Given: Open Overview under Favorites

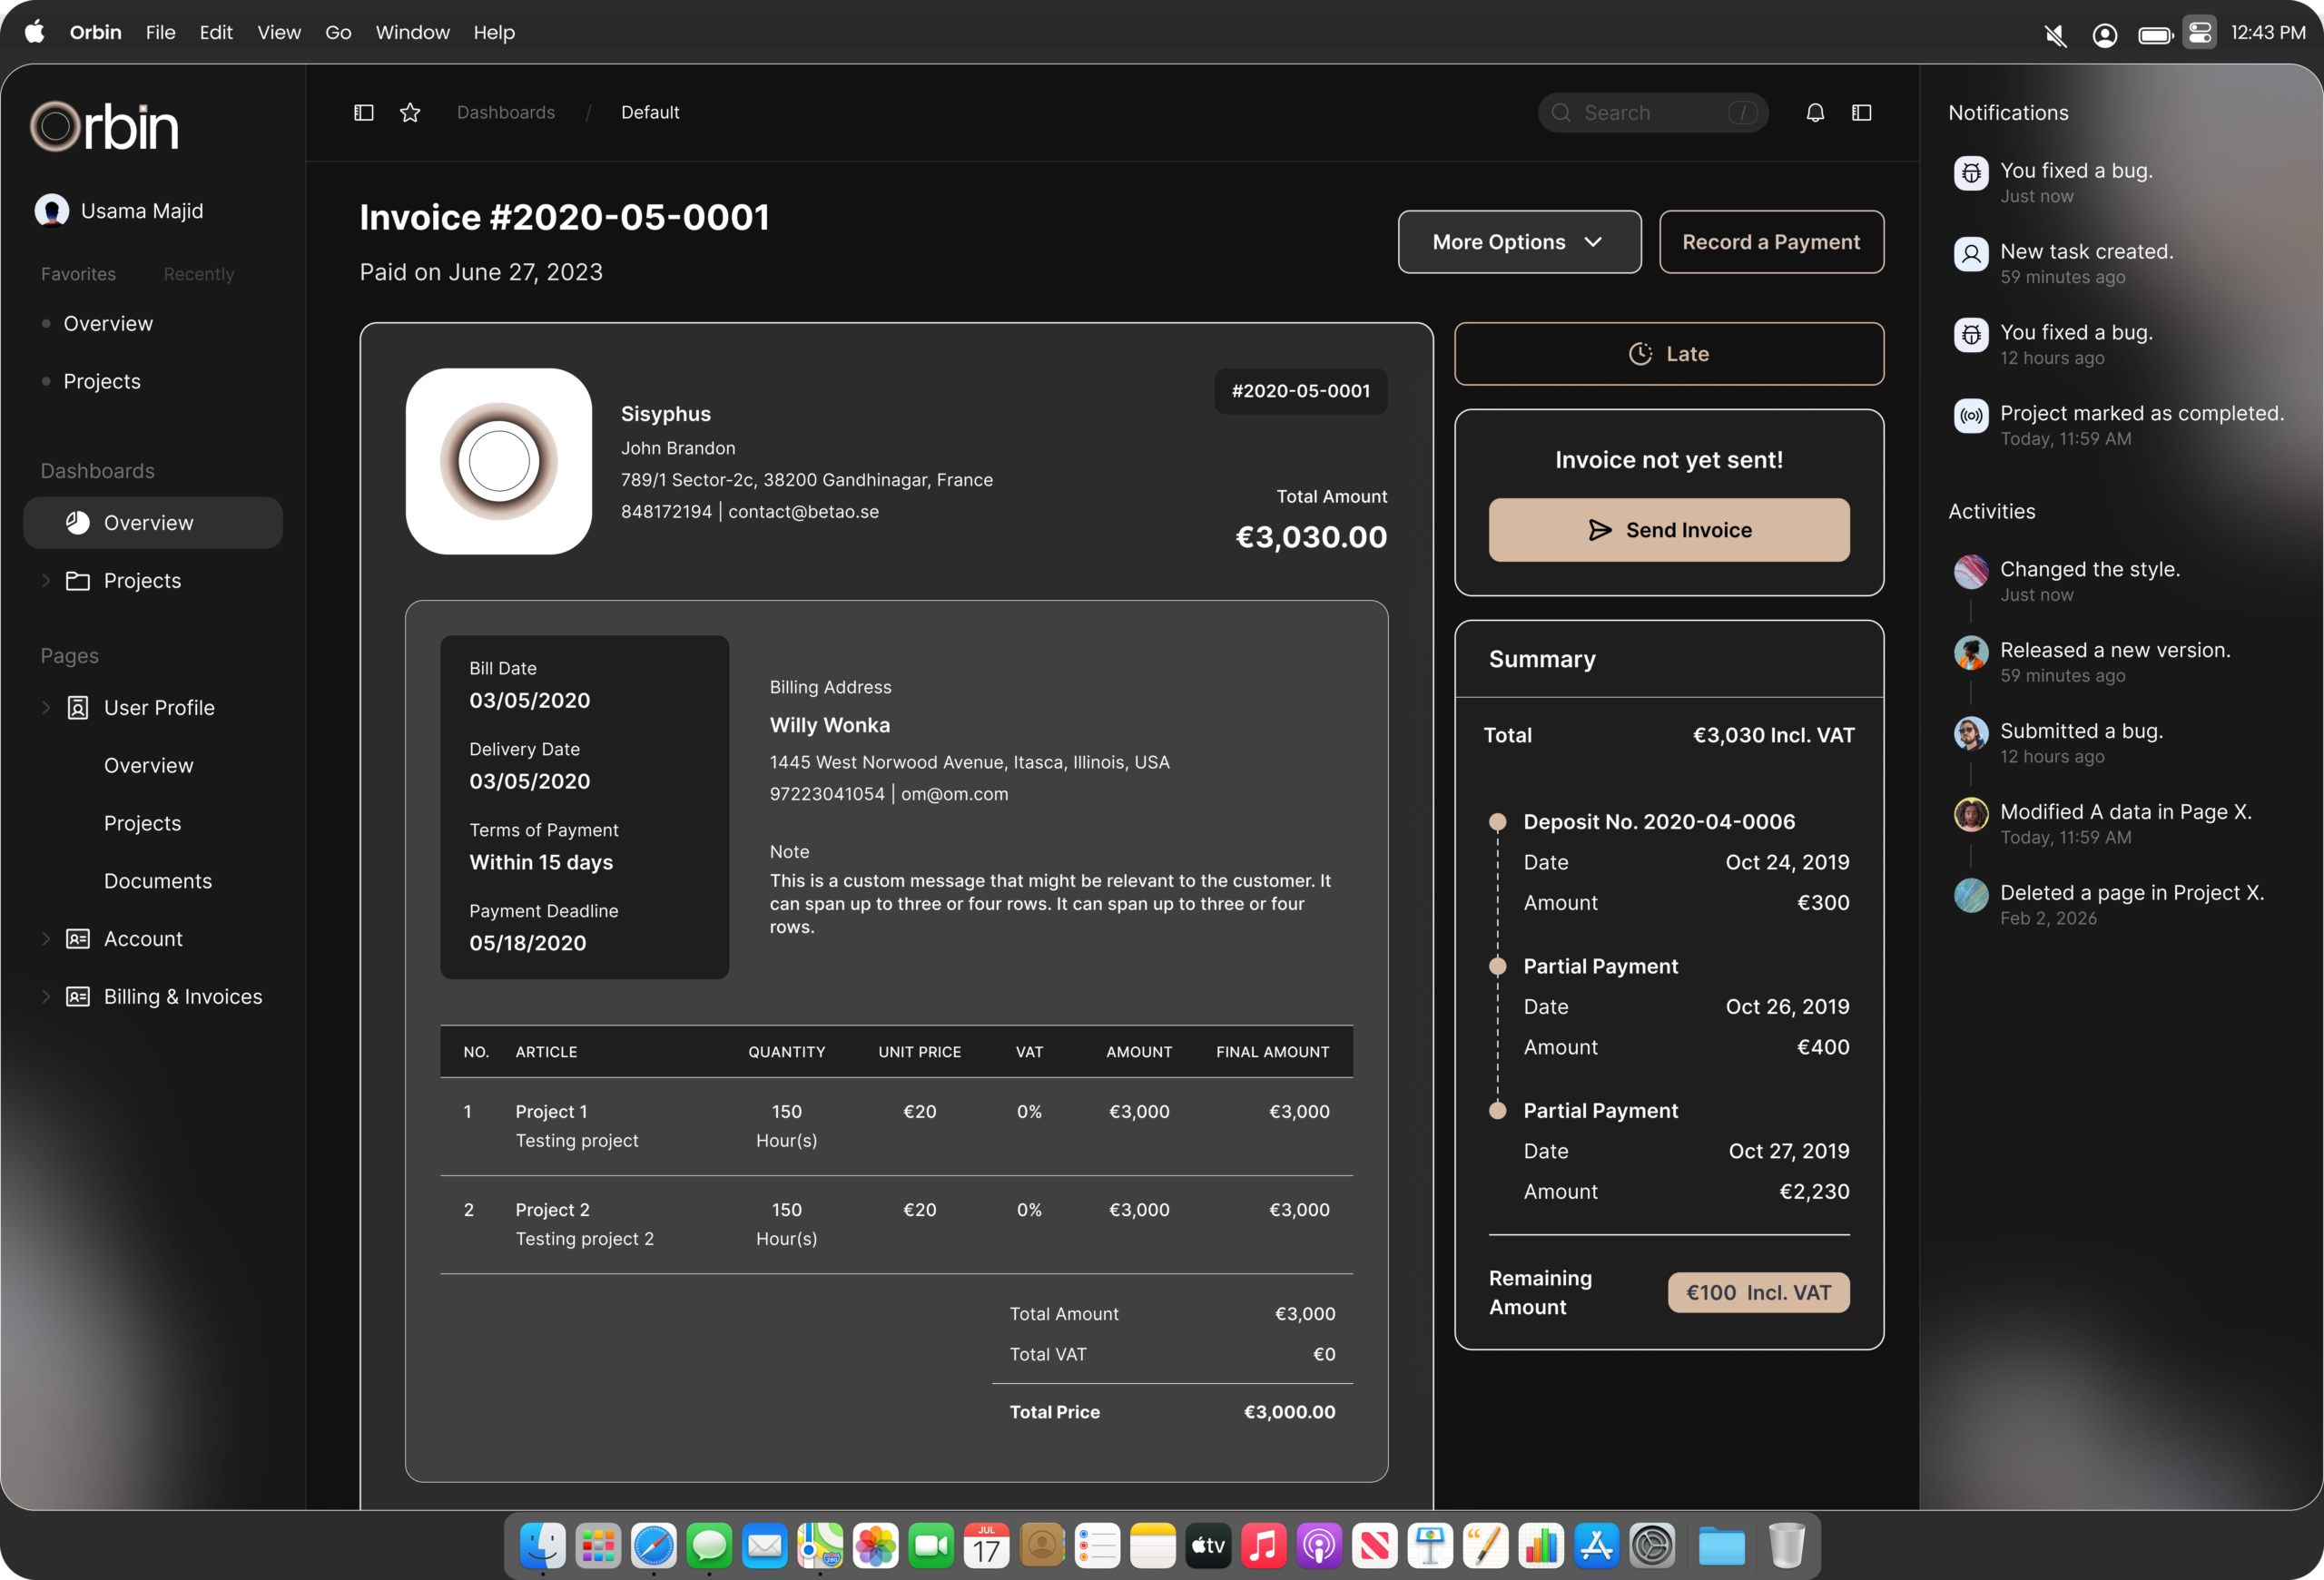Looking at the screenshot, I should [x=108, y=324].
